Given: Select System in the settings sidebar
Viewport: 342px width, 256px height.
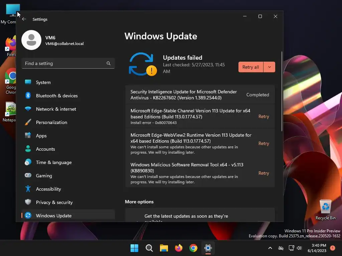Looking at the screenshot, I should click(x=68, y=82).
